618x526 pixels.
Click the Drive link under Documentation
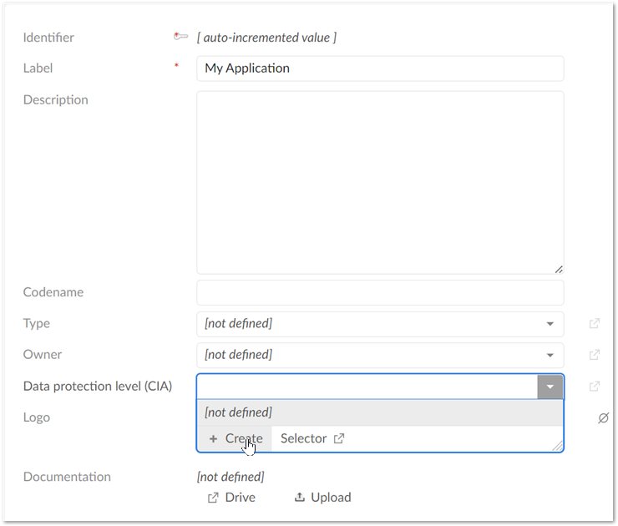click(x=231, y=498)
